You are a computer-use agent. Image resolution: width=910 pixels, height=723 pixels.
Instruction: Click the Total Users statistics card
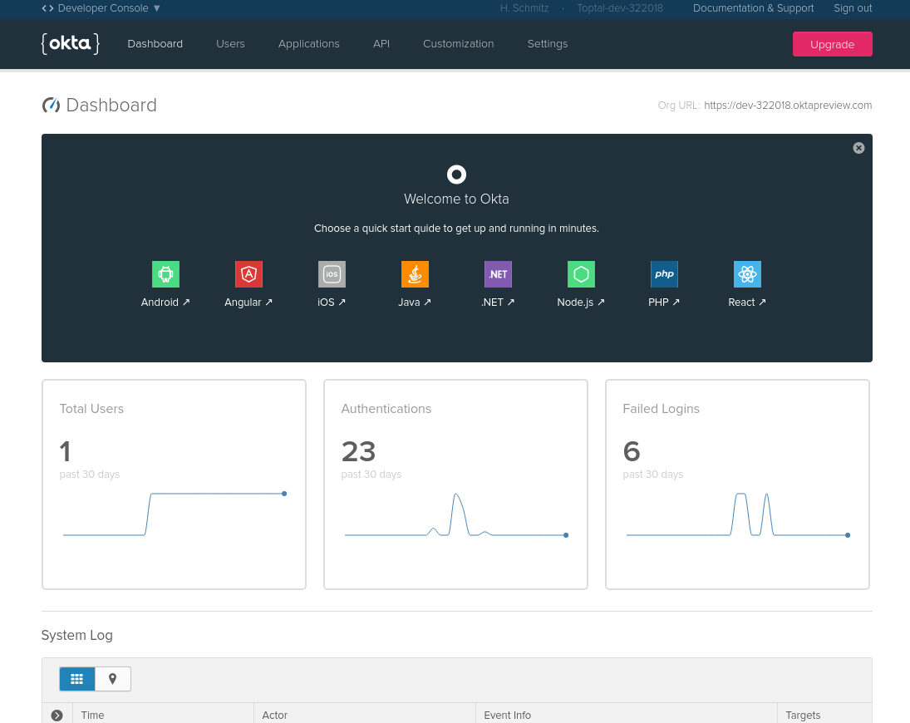(174, 484)
